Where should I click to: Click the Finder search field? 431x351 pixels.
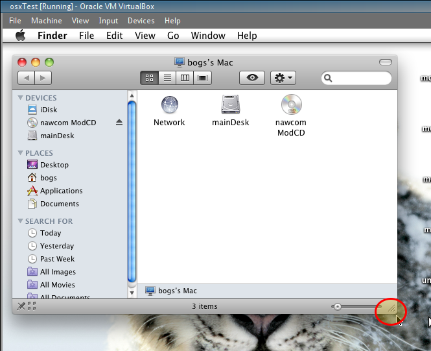[360, 78]
